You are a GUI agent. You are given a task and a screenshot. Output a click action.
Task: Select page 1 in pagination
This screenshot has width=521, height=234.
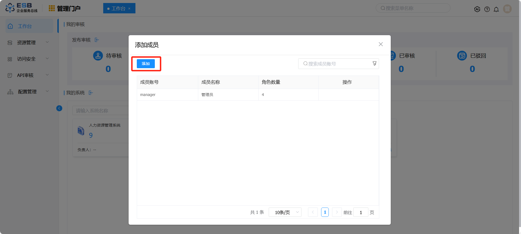[x=325, y=212]
